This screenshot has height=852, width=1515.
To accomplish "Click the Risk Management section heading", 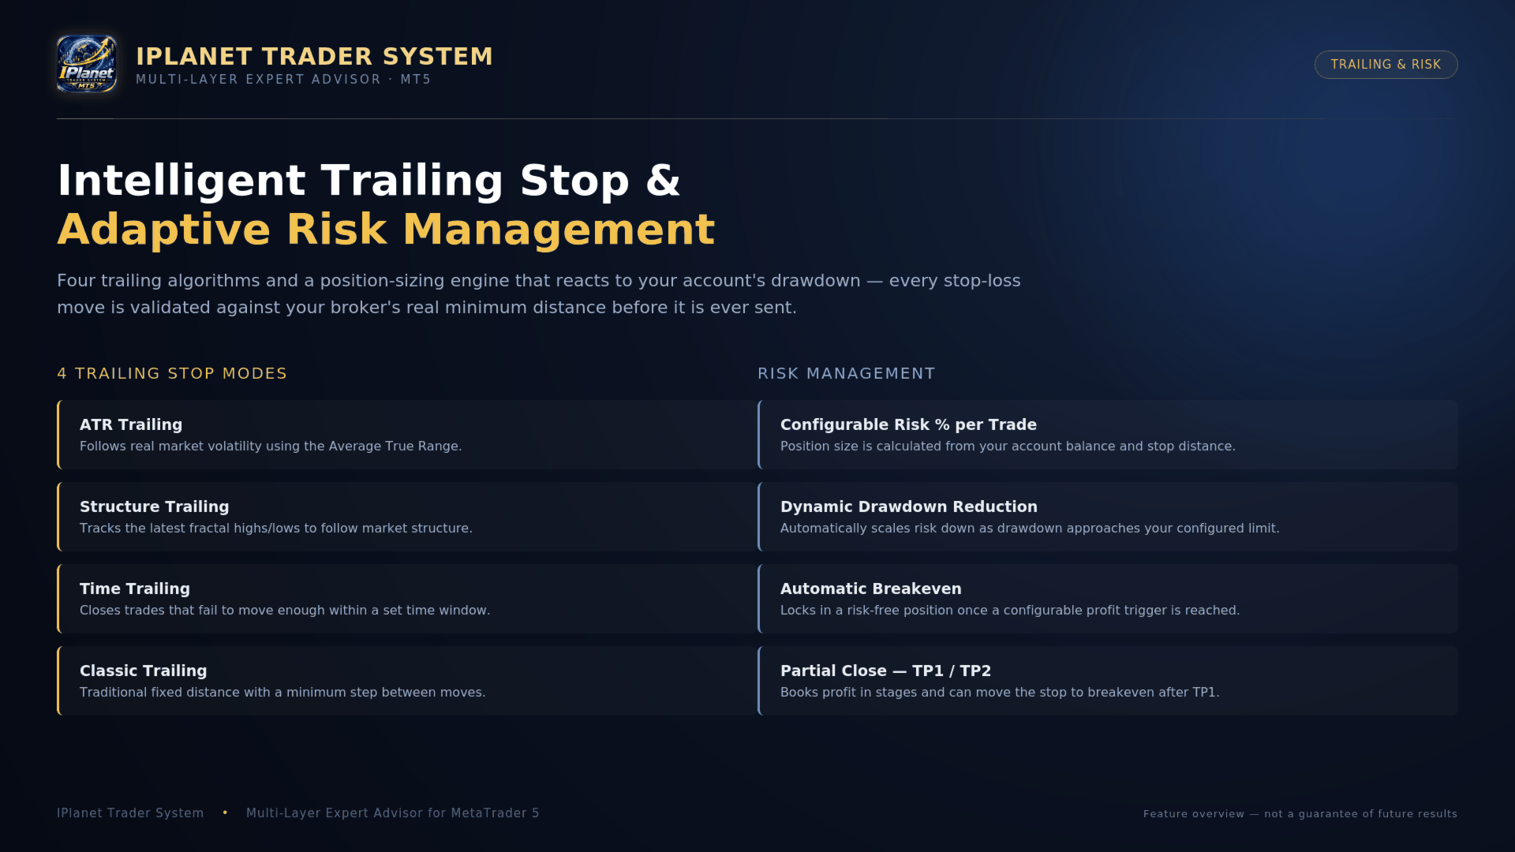I will pyautogui.click(x=846, y=373).
